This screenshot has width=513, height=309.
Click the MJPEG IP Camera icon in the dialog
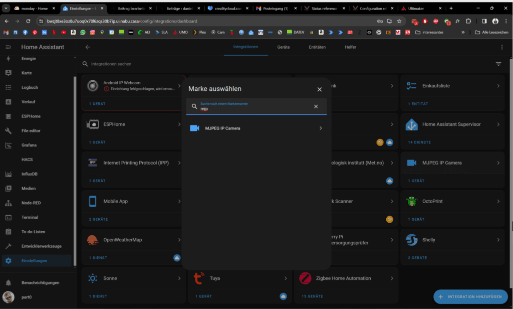pyautogui.click(x=195, y=128)
